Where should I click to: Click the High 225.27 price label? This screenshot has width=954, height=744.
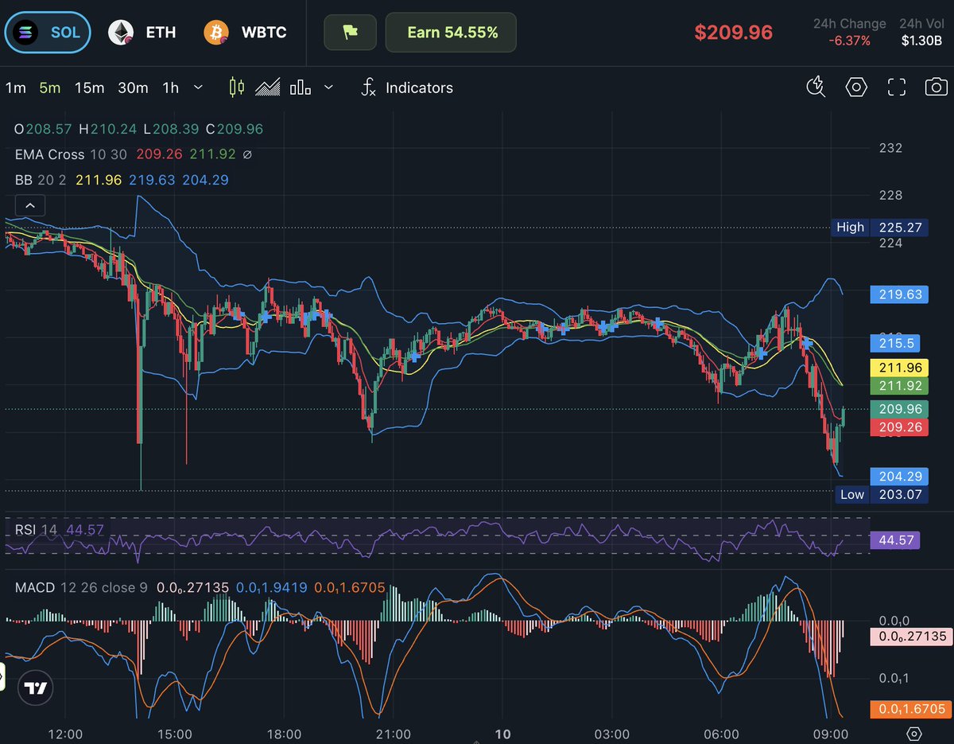(879, 228)
